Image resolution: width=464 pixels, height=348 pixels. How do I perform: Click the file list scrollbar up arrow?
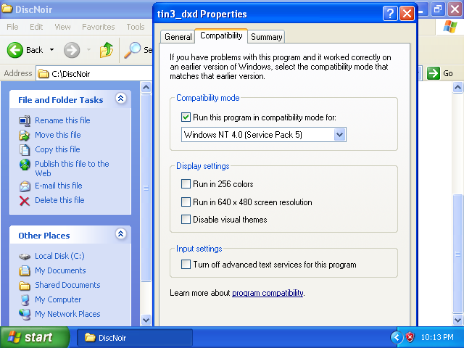457,88
